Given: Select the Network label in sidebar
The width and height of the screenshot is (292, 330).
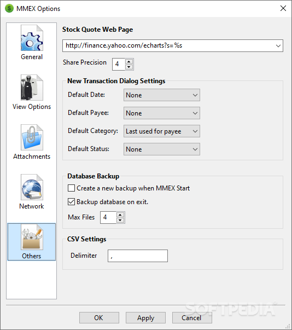Looking at the screenshot, I should [32, 206].
